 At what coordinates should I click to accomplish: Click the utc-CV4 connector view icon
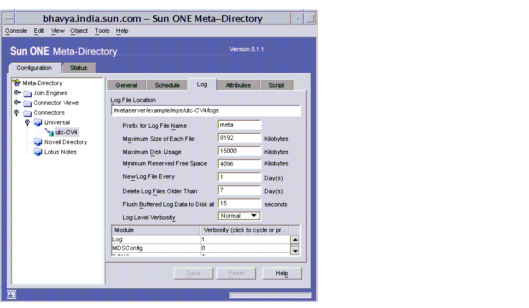pos(49,132)
